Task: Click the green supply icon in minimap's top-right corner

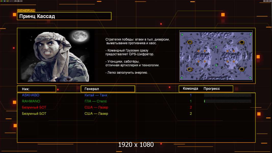Action: tap(250, 34)
